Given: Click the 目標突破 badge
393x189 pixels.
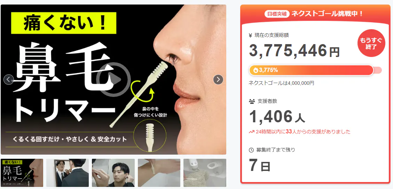Looking at the screenshot, I should [x=277, y=14].
